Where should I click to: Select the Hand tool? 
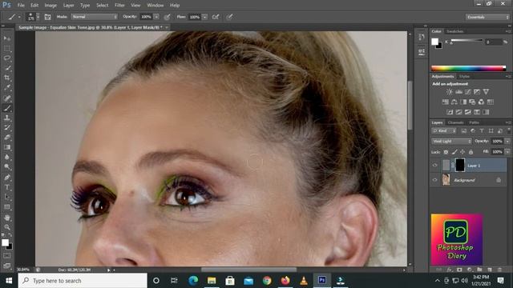coord(7,218)
